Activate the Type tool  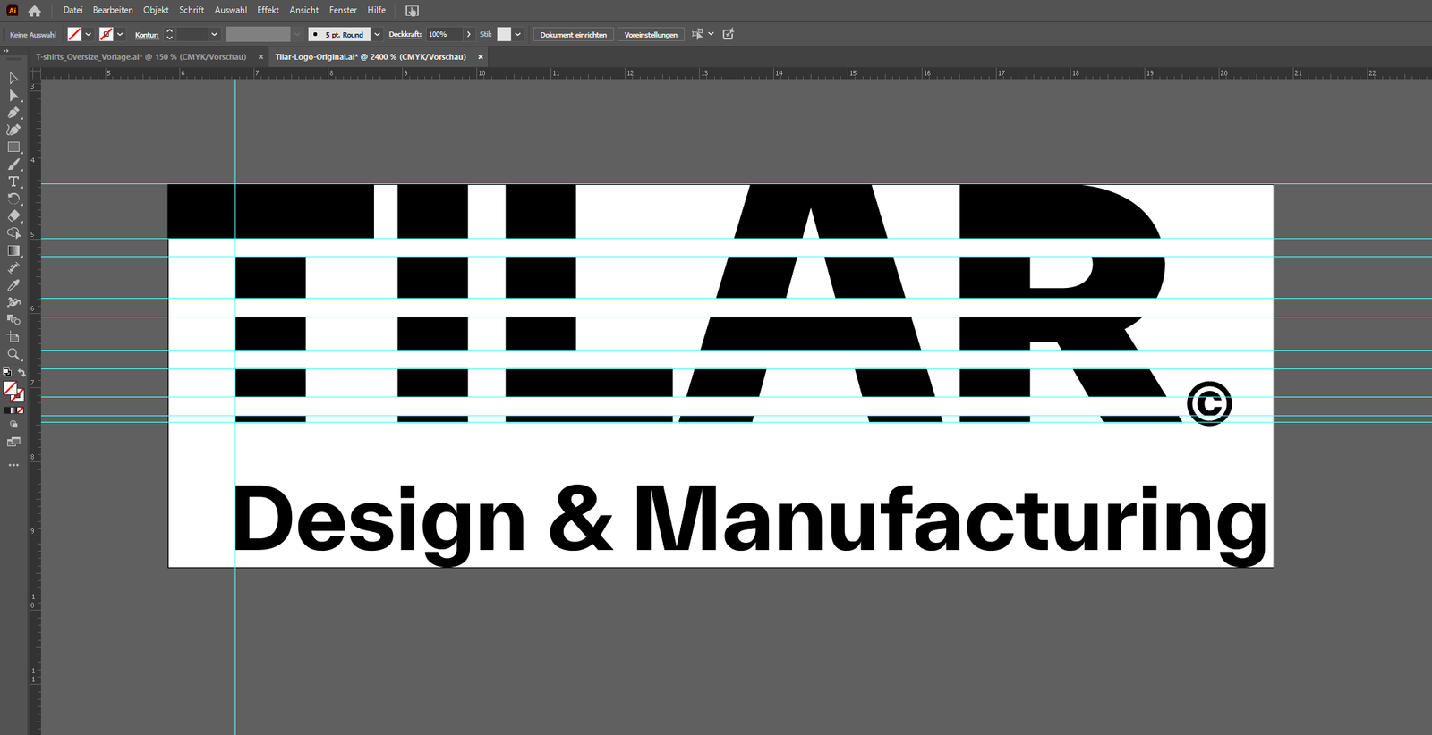[x=13, y=182]
